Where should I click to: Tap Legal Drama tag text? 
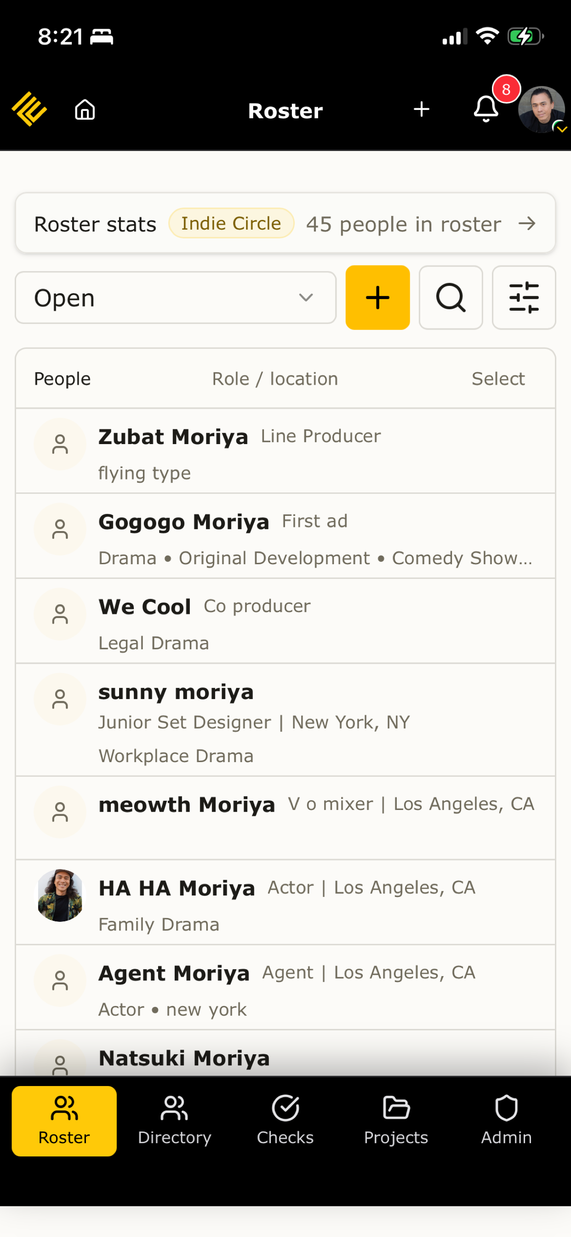(154, 643)
